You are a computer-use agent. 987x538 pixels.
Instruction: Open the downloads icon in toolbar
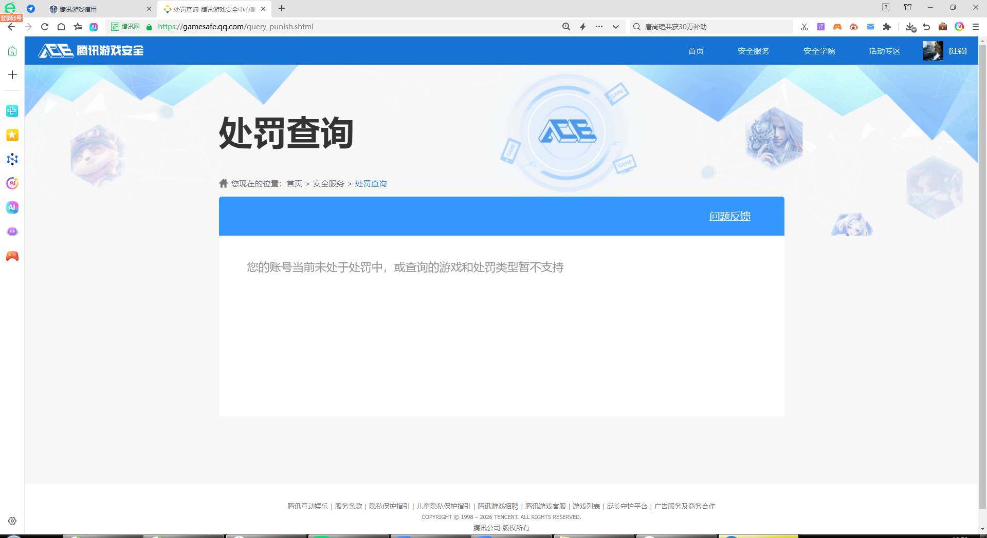(x=910, y=27)
